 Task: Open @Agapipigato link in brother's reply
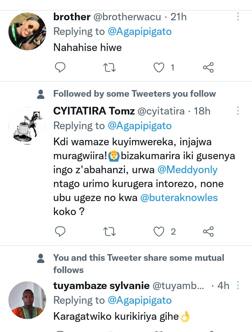pyautogui.click(x=140, y=31)
